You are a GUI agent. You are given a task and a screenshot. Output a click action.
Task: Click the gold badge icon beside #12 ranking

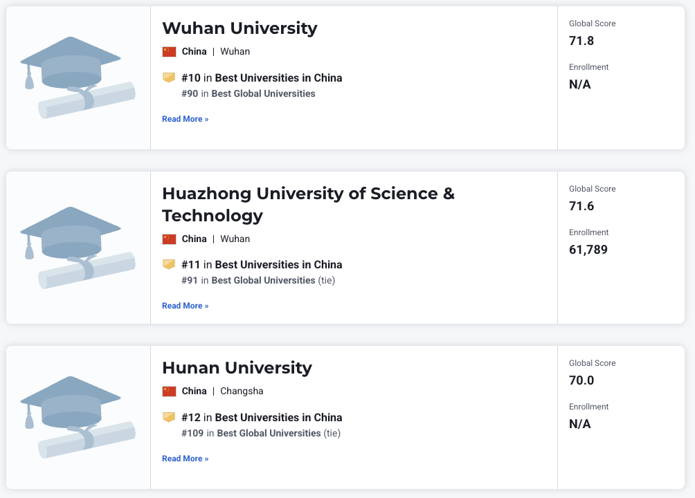169,417
